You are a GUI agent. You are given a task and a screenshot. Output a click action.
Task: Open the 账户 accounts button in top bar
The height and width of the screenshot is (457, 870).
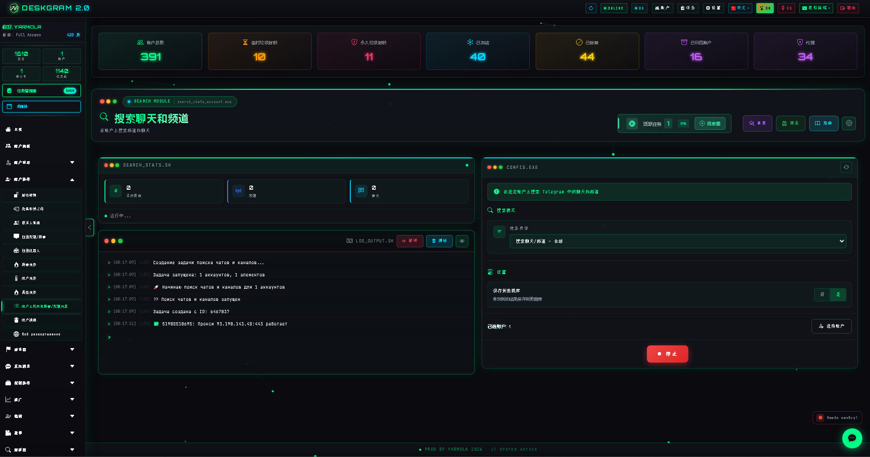pos(662,8)
